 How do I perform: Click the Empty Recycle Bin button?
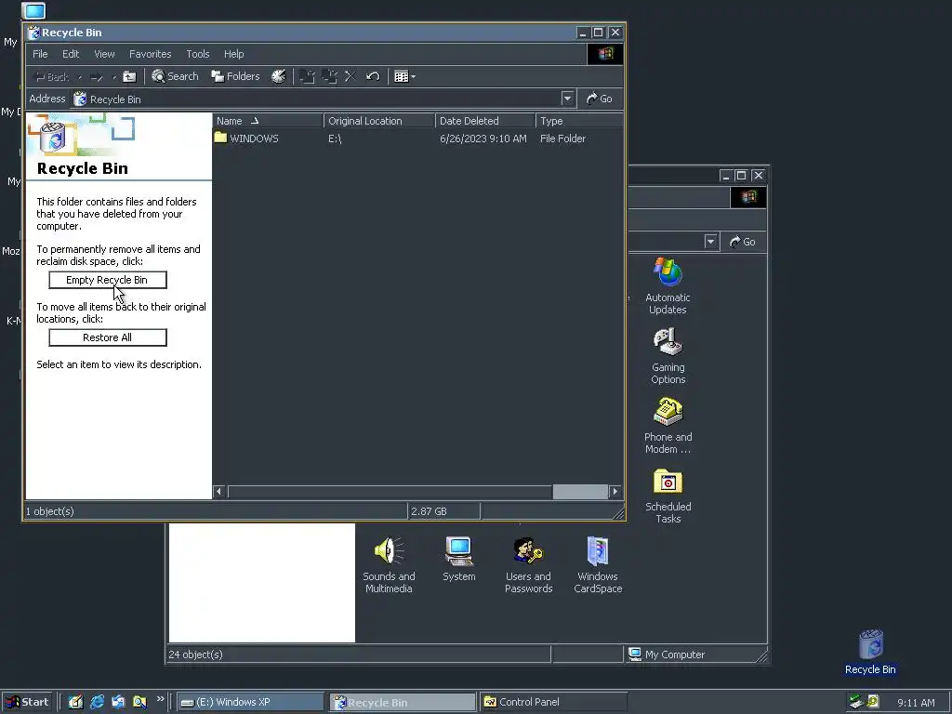(x=108, y=280)
